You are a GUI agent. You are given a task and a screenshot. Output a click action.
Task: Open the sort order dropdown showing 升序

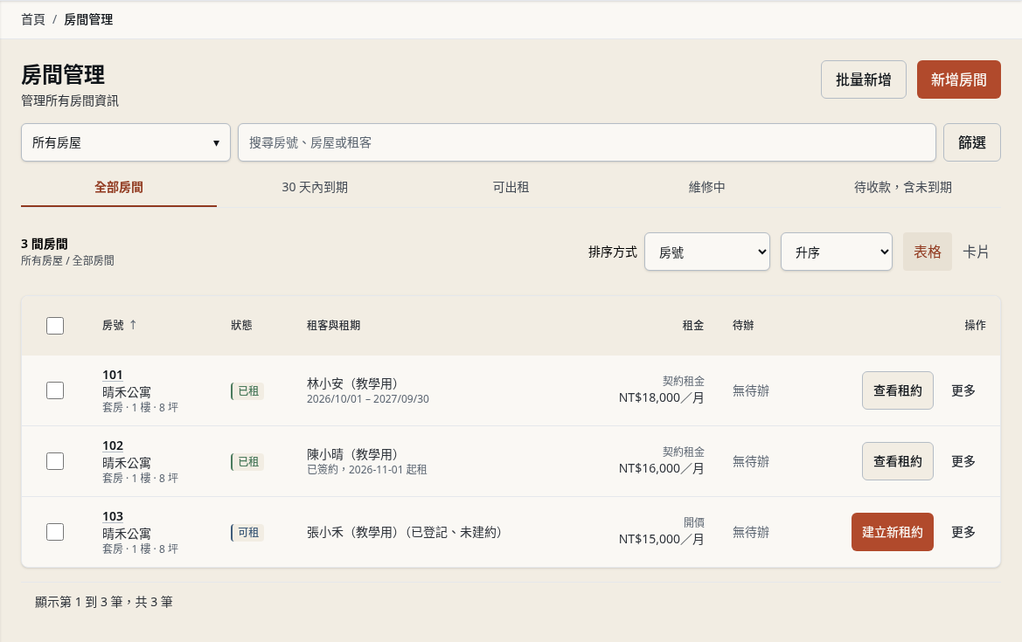tap(837, 252)
